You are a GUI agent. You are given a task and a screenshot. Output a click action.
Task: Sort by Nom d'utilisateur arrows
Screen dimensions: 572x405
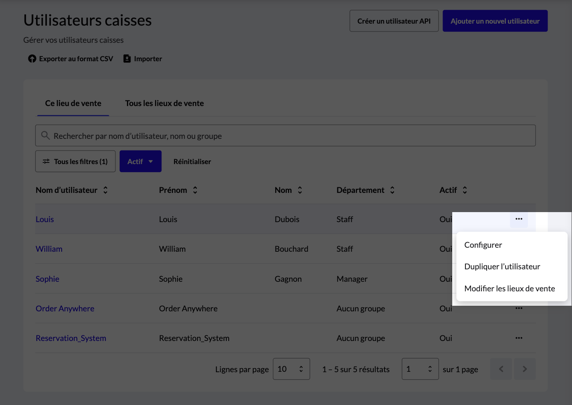point(105,190)
